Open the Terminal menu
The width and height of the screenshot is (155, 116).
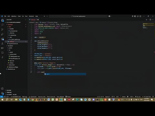pos(31,16)
